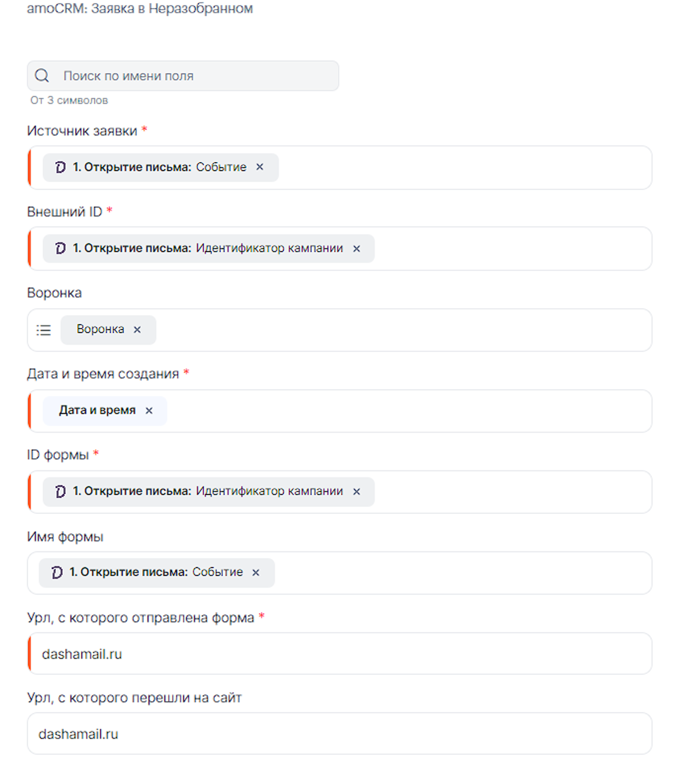Remove Идентификатор кампании tag from Внешний ID
Screen dimensions: 679x769
[356, 249]
